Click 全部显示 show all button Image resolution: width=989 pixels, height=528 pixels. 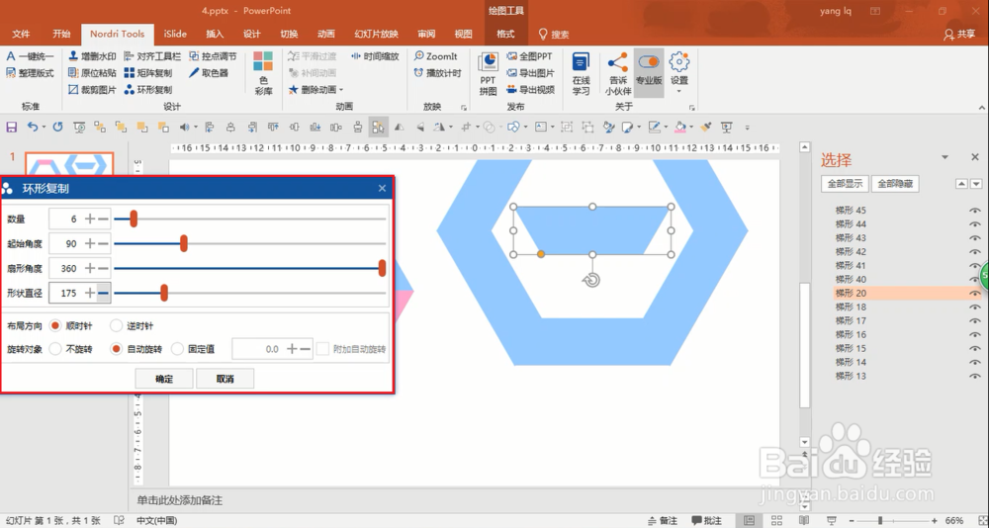click(x=845, y=184)
